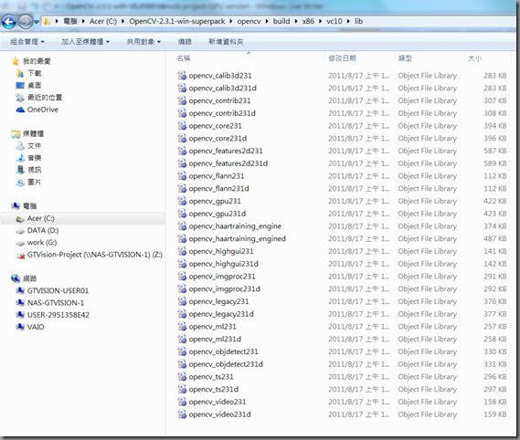Open the 加入至媒體櫃 menu
The width and height of the screenshot is (520, 440).
(85, 42)
